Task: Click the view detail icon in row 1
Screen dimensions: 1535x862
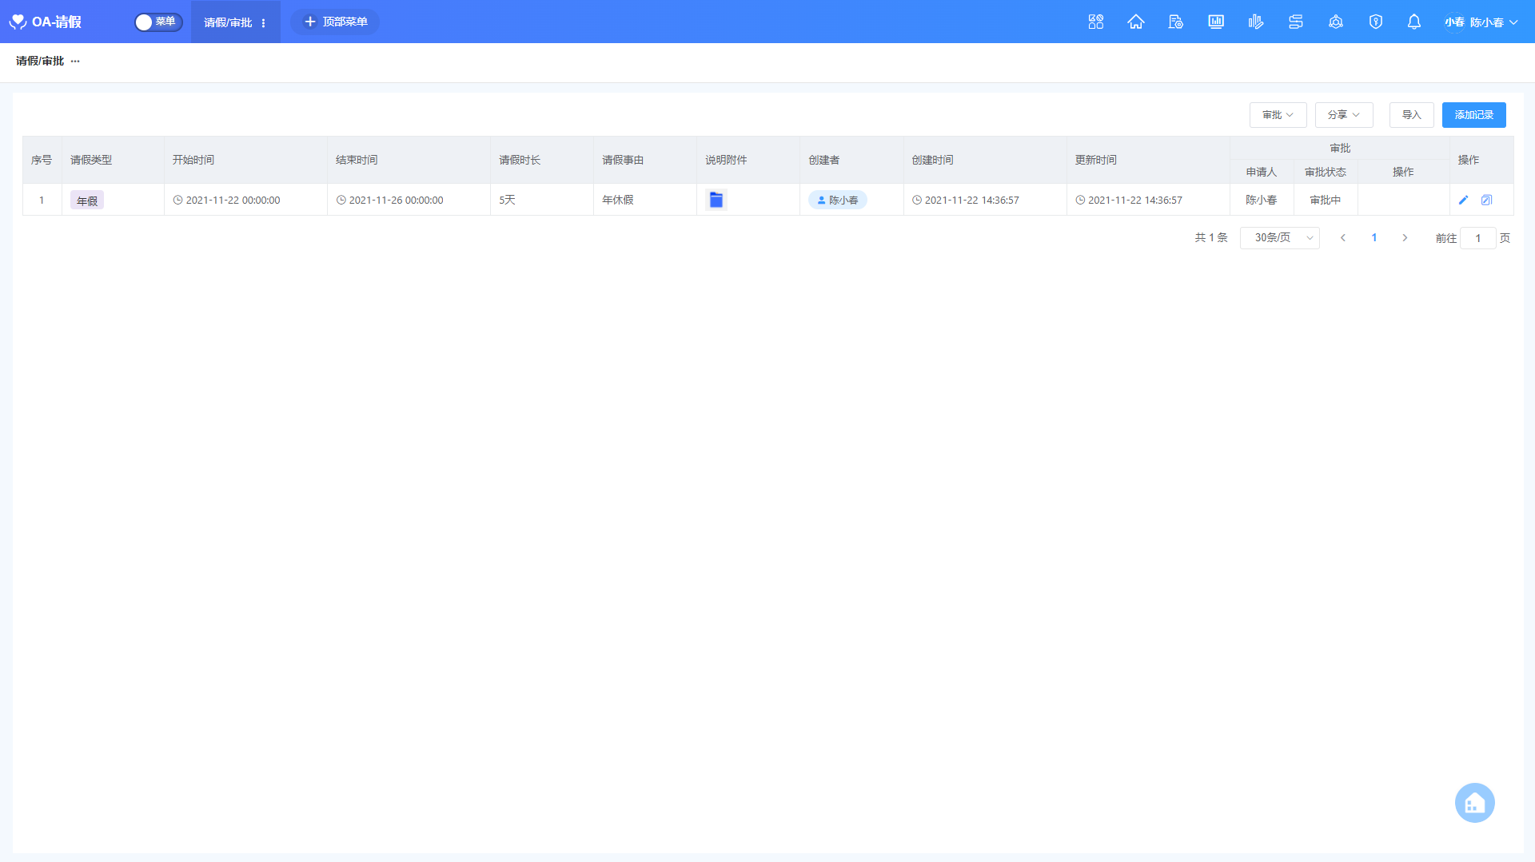Action: 1486,200
